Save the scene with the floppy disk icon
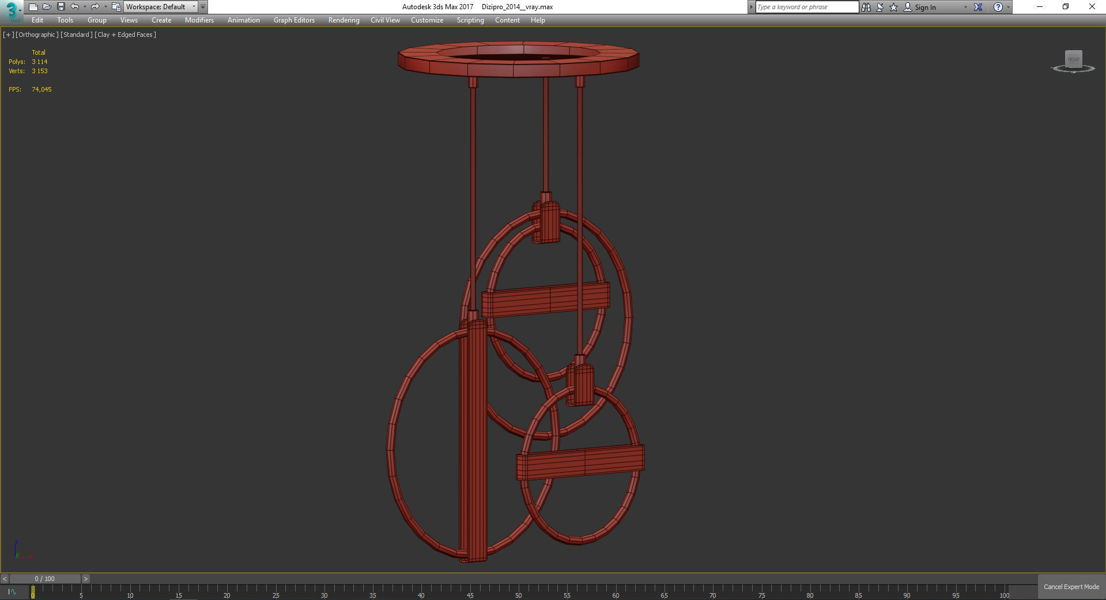The image size is (1106, 600). coord(61,7)
